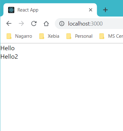
Task: Go back to previous page
Action: tap(9, 23)
